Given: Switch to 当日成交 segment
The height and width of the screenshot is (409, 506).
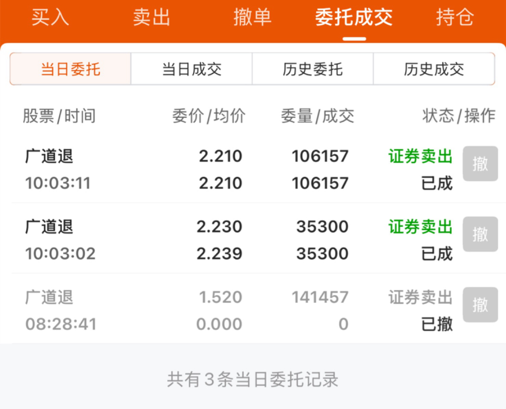Looking at the screenshot, I should click(x=192, y=69).
